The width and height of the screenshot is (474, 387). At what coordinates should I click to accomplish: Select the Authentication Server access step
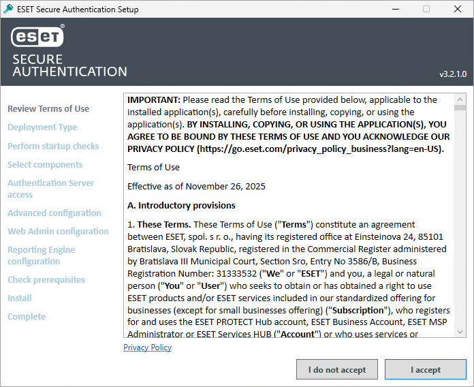51,189
